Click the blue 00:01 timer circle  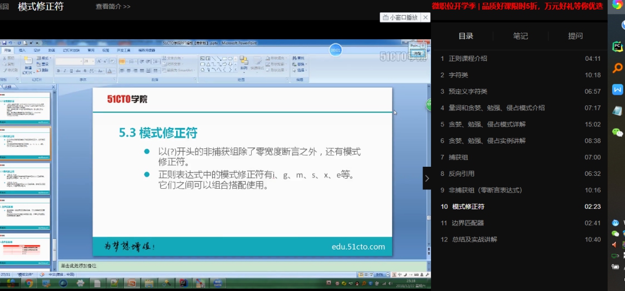point(336,50)
